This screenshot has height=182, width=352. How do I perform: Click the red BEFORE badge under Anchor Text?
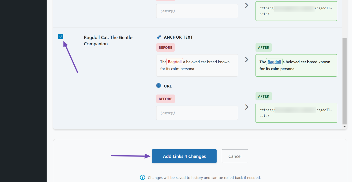pos(165,47)
